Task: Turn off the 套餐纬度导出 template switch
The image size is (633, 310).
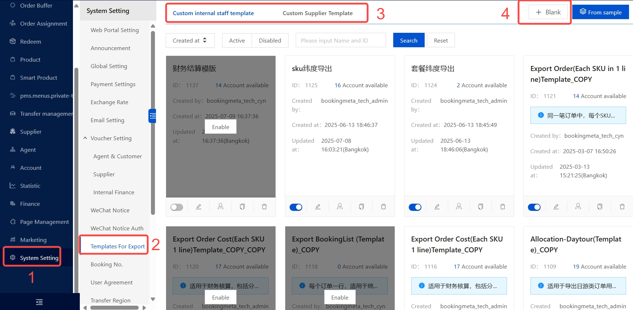Action: [415, 207]
